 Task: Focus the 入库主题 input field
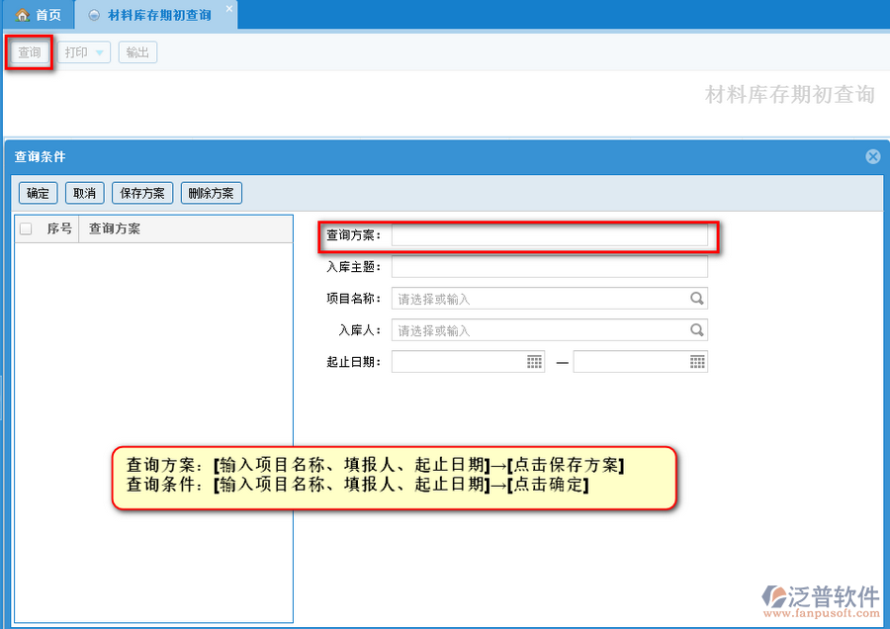[550, 267]
